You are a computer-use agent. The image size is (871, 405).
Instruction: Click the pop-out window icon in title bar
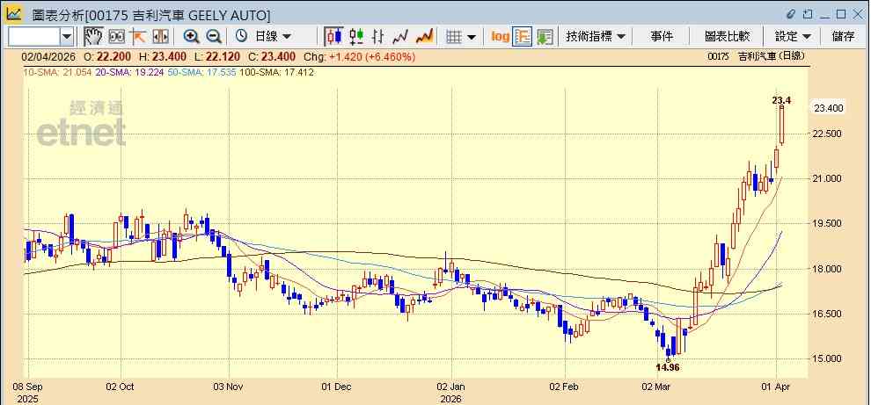coord(808,14)
